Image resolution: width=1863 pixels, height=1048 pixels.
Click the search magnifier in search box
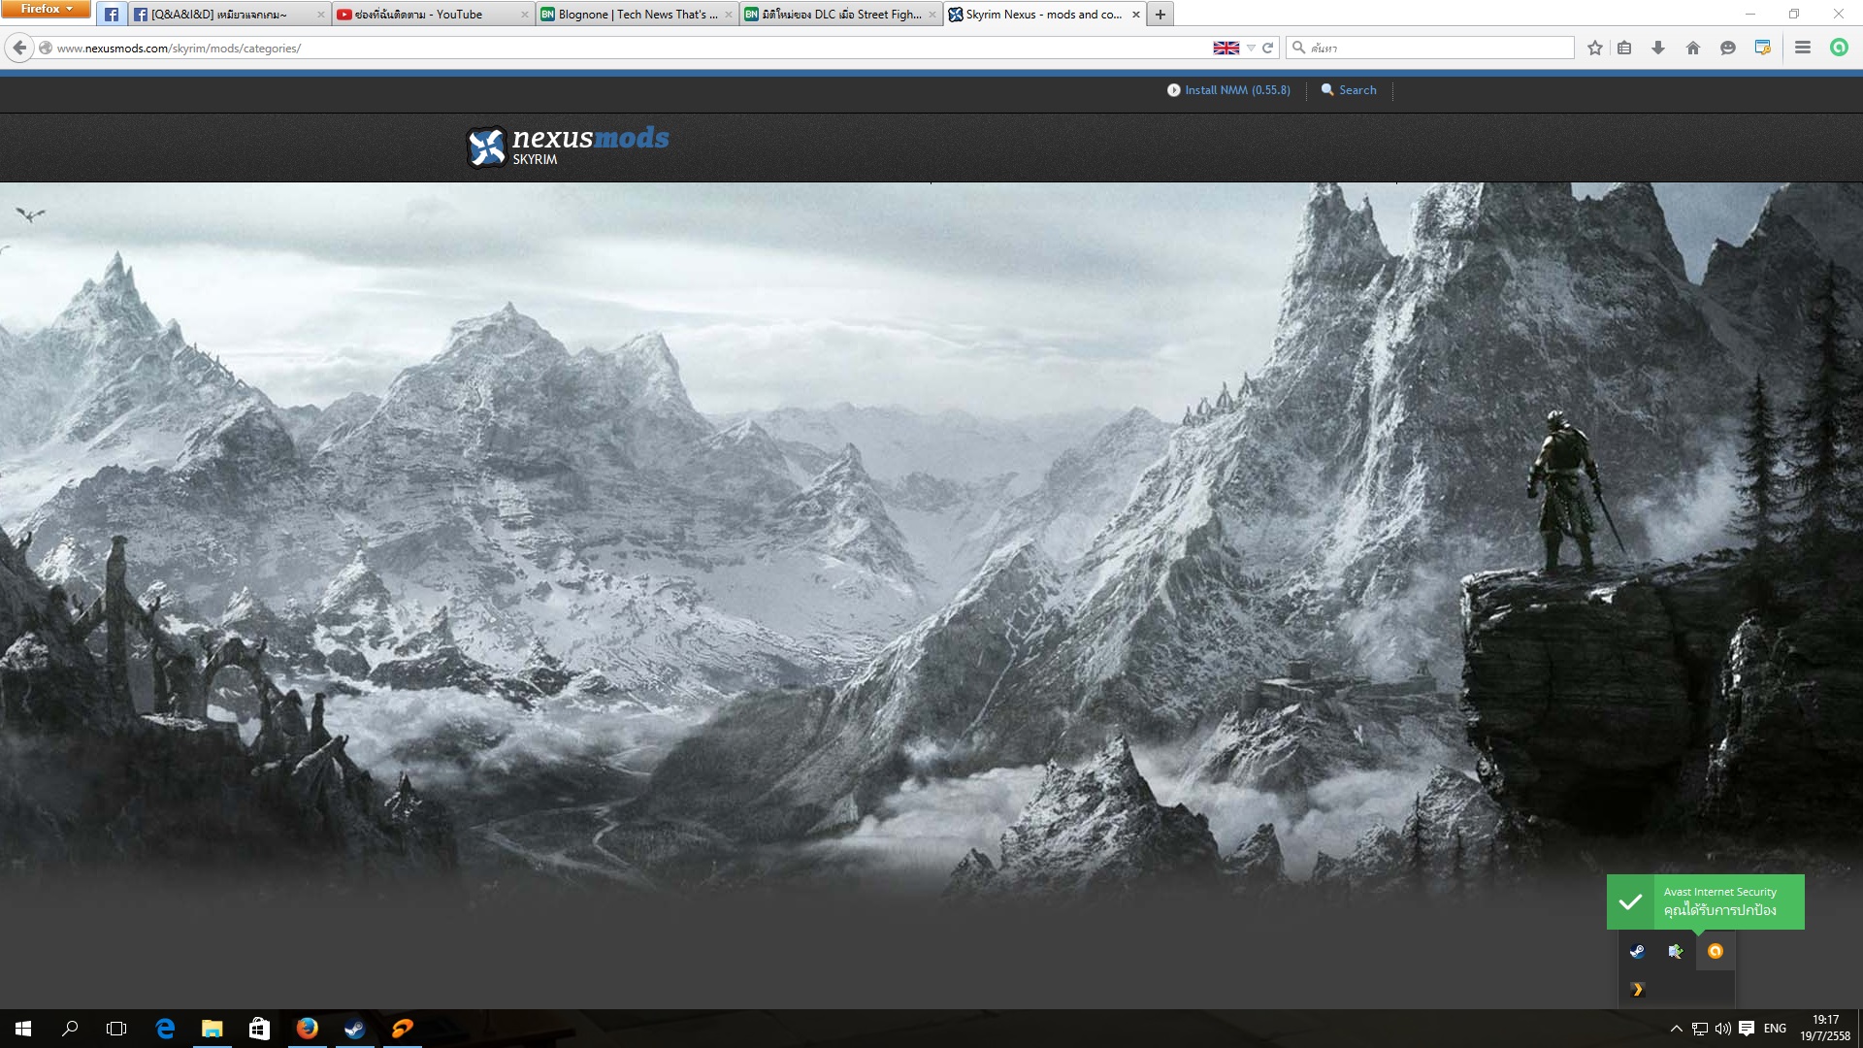pyautogui.click(x=1298, y=48)
